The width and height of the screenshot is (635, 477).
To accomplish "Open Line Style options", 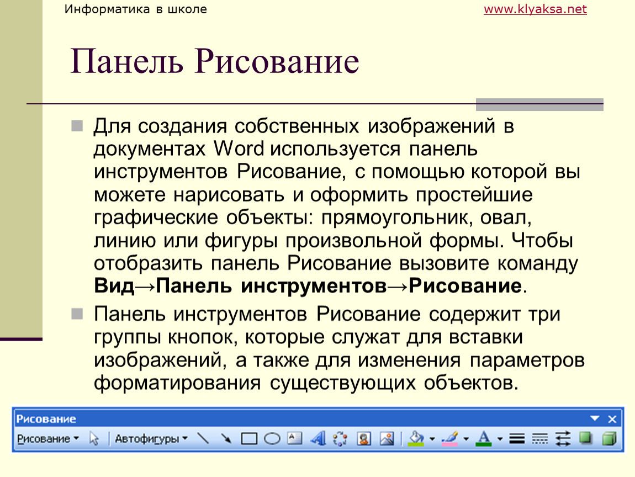I will (x=517, y=438).
